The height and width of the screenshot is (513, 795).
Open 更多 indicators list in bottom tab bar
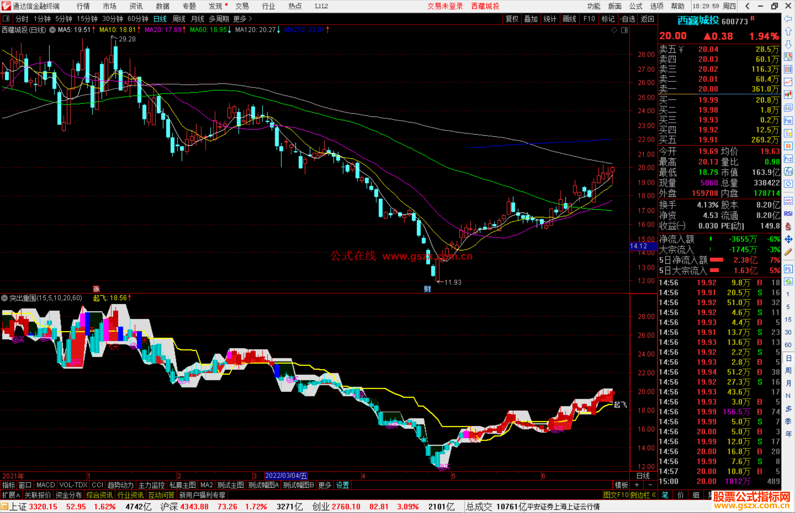click(325, 485)
